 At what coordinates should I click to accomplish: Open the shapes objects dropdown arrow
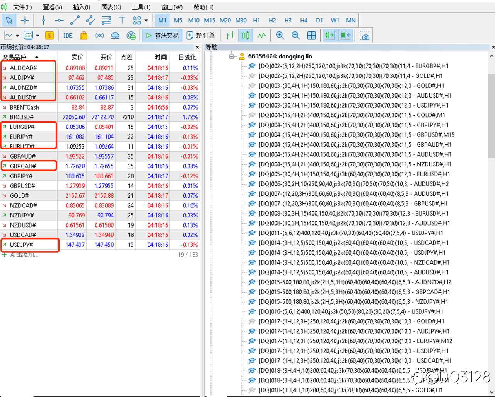point(146,20)
